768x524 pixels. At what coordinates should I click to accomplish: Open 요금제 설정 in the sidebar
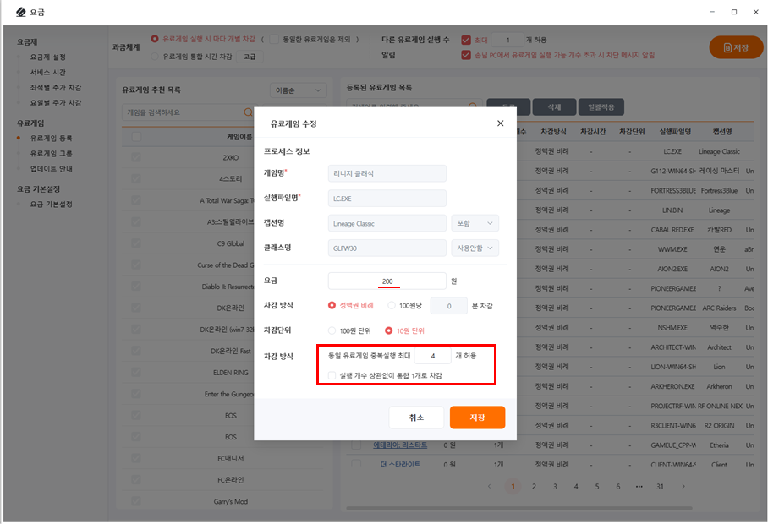[47, 57]
